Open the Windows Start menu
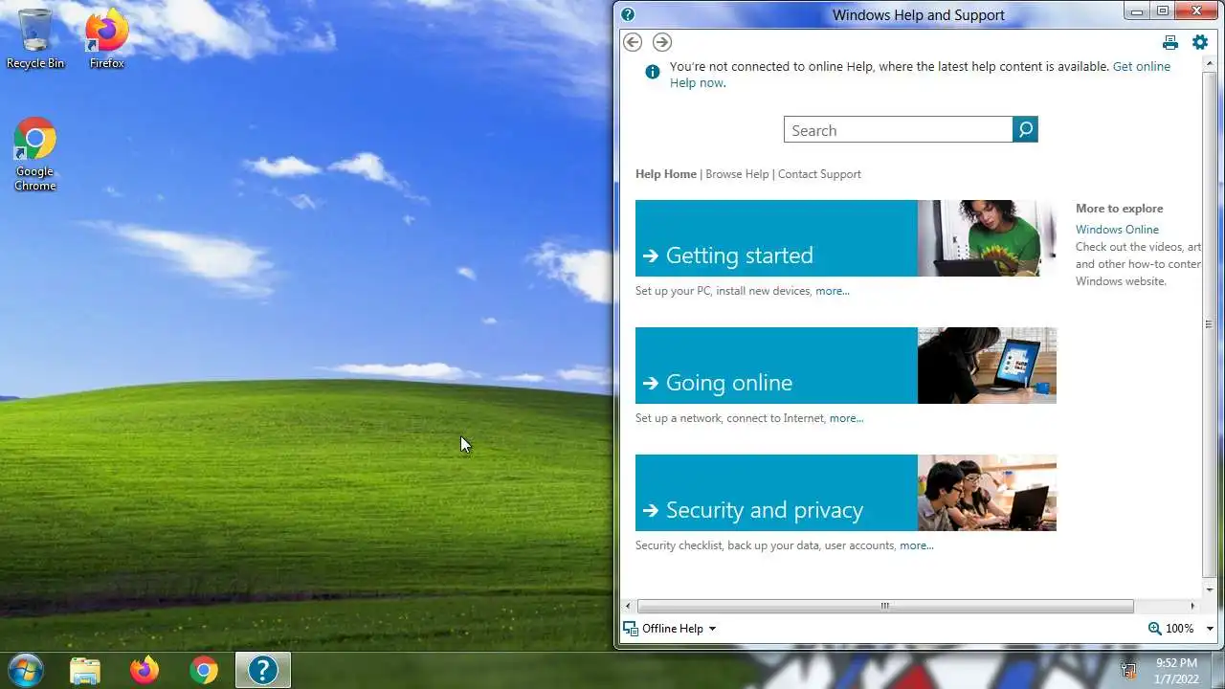This screenshot has width=1225, height=689. (x=26, y=670)
